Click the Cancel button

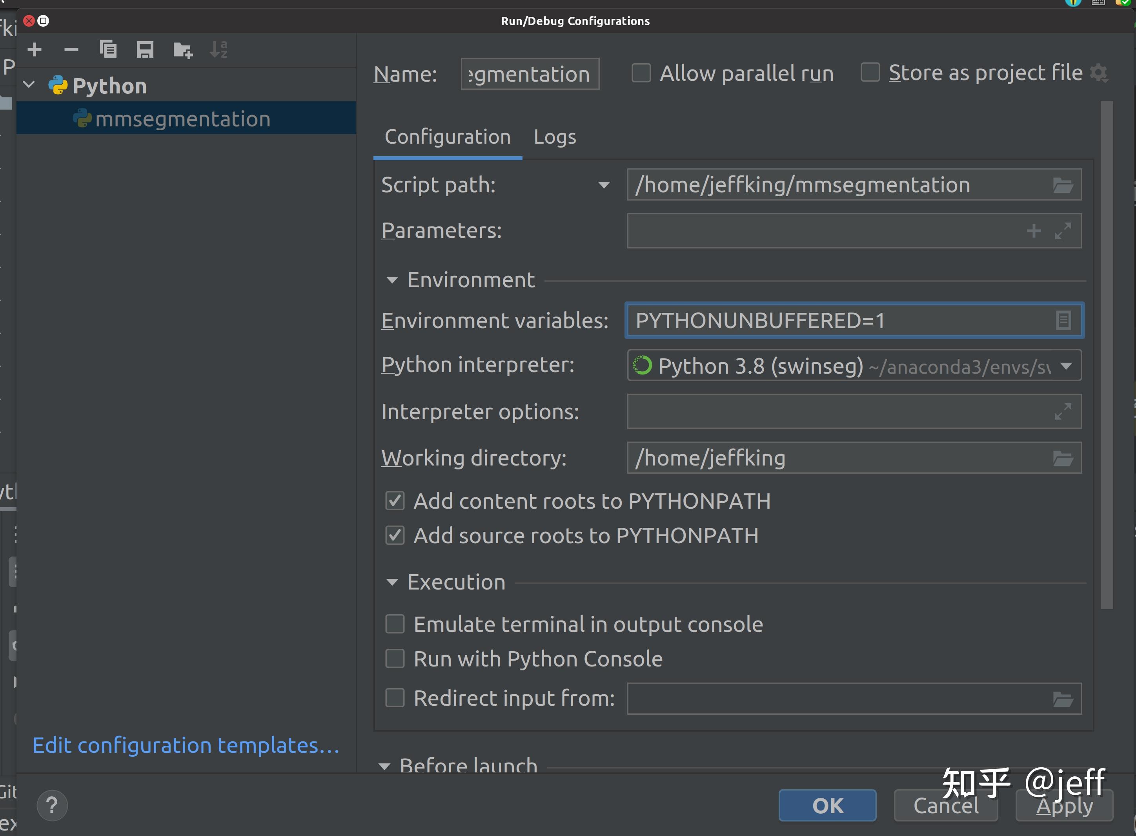tap(946, 805)
